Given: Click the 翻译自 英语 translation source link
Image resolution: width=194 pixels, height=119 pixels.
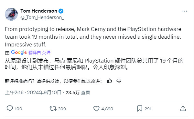Looking at the screenshot, I should pyautogui.click(x=39, y=53).
